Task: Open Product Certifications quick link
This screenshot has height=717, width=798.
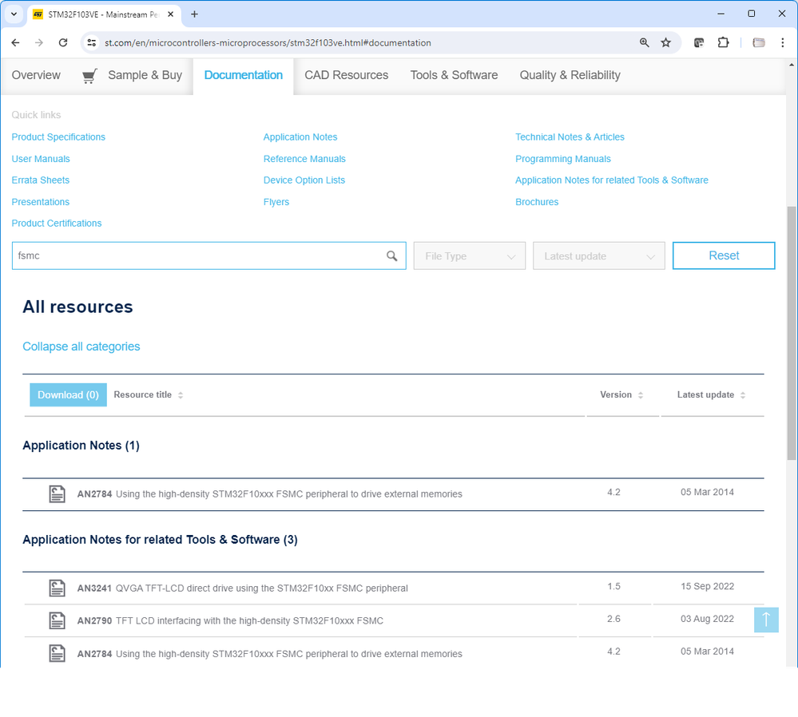Action: [57, 224]
